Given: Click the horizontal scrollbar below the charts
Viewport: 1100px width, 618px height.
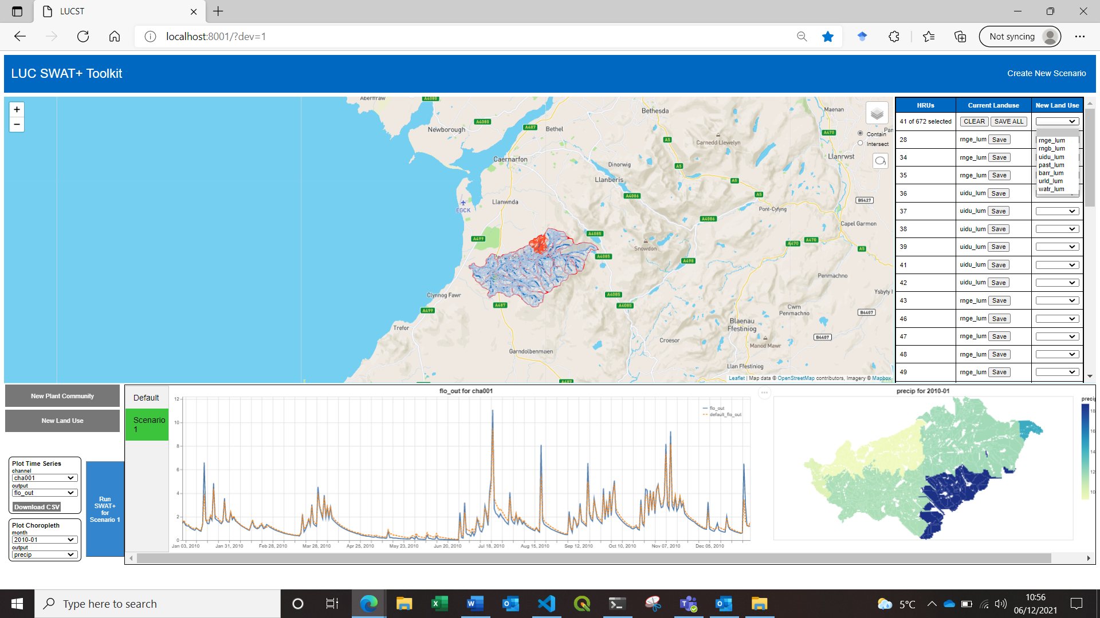Looking at the screenshot, I should [x=594, y=558].
